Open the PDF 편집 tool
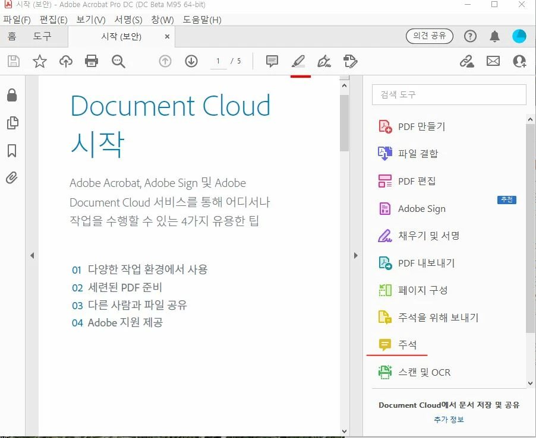The image size is (536, 438). click(407, 181)
